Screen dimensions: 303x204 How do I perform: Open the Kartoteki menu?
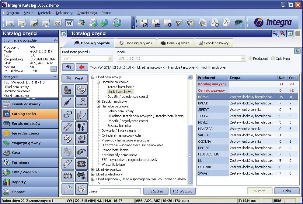[45, 13]
